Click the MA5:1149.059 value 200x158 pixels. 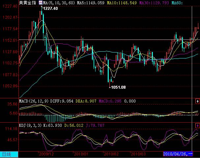[91, 3]
